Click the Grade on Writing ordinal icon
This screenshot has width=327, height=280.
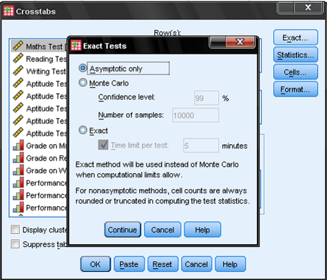(18, 170)
